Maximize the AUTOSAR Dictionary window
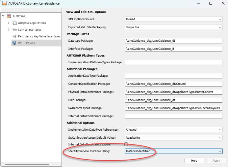 click(211, 3)
